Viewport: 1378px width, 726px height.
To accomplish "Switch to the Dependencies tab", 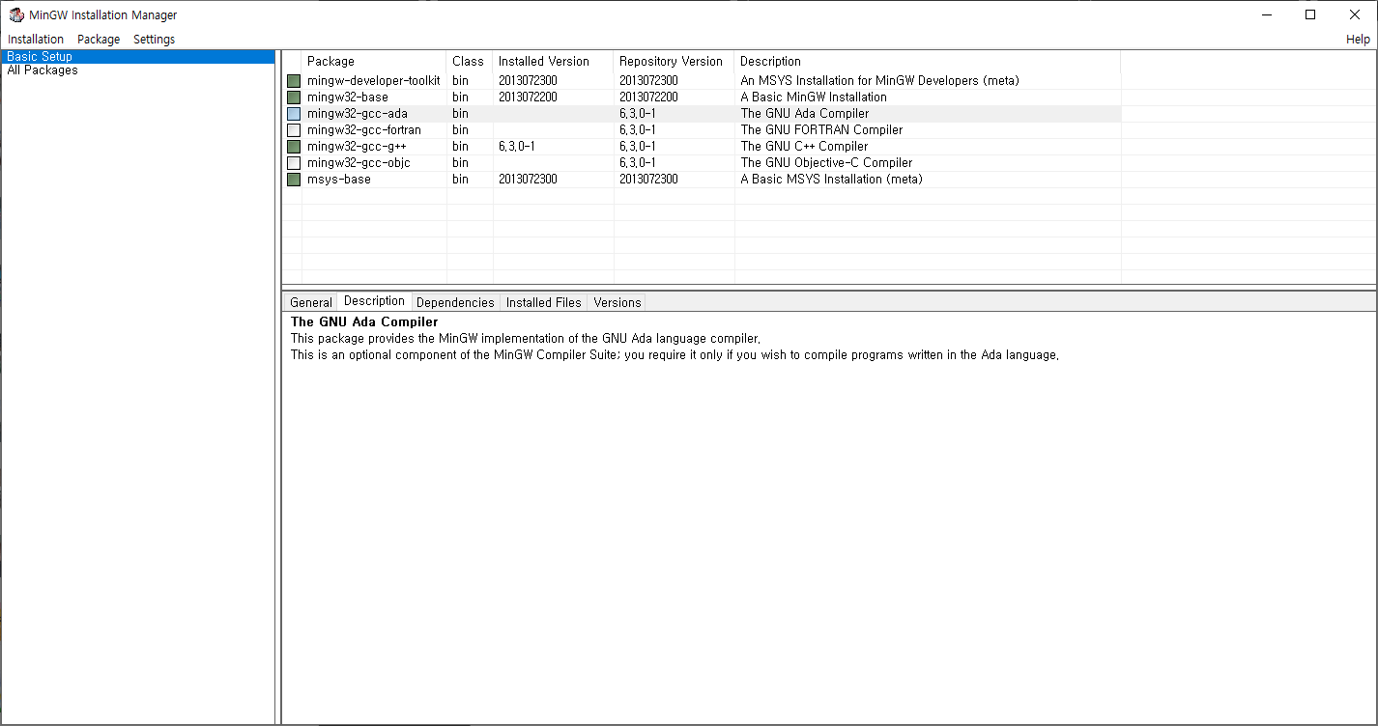I will pyautogui.click(x=455, y=302).
